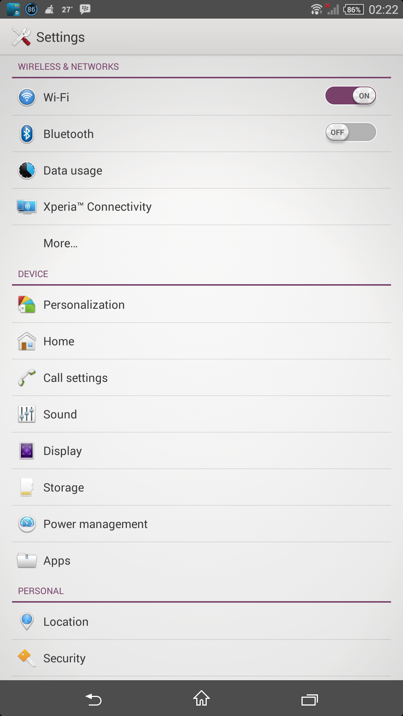The width and height of the screenshot is (403, 716).
Task: Tap the Xperia Connectivity monitor icon
Action: click(x=27, y=207)
